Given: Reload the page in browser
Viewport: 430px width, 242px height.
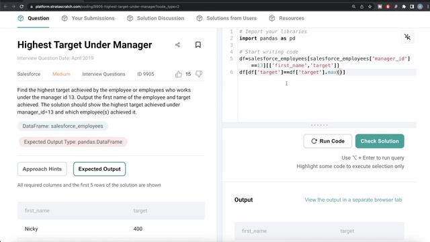Looking at the screenshot, I should click(x=21, y=6).
